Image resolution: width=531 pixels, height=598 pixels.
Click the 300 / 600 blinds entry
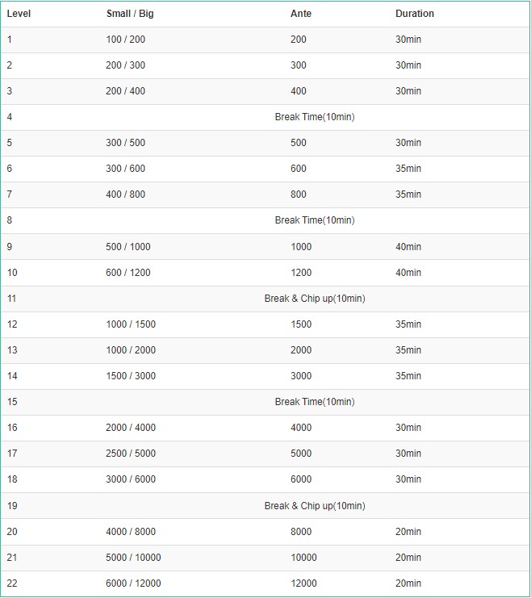click(126, 169)
